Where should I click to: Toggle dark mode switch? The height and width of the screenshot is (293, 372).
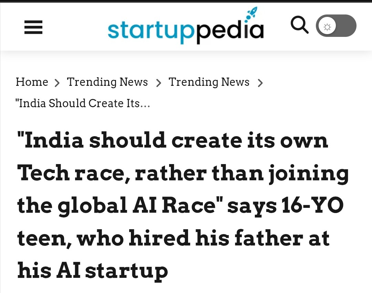coord(336,26)
